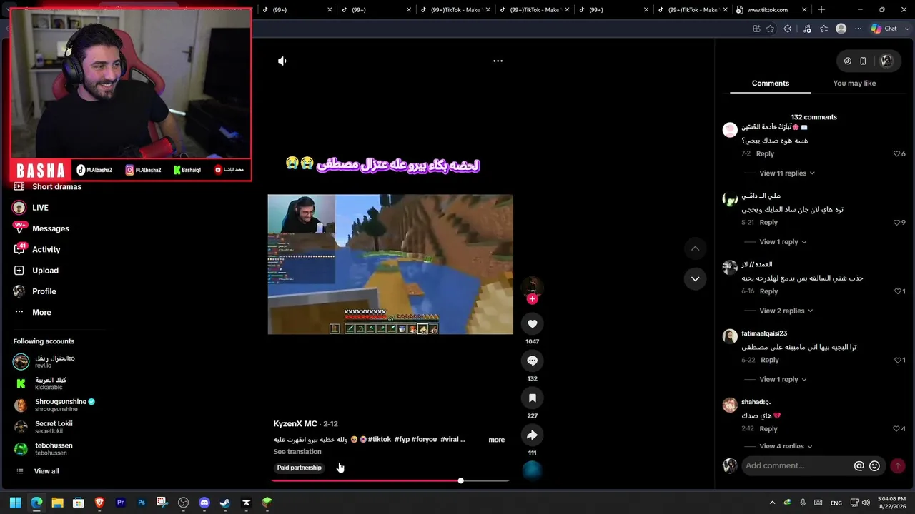This screenshot has height=514, width=915.
Task: Open the get-coins icon in top-right pill
Action: (848, 61)
